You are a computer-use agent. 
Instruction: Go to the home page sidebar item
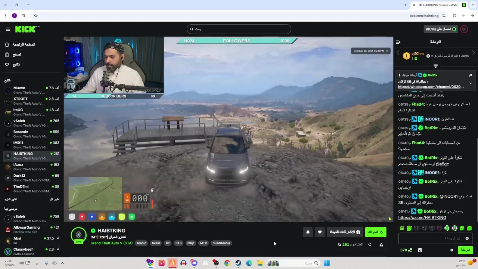click(20, 44)
